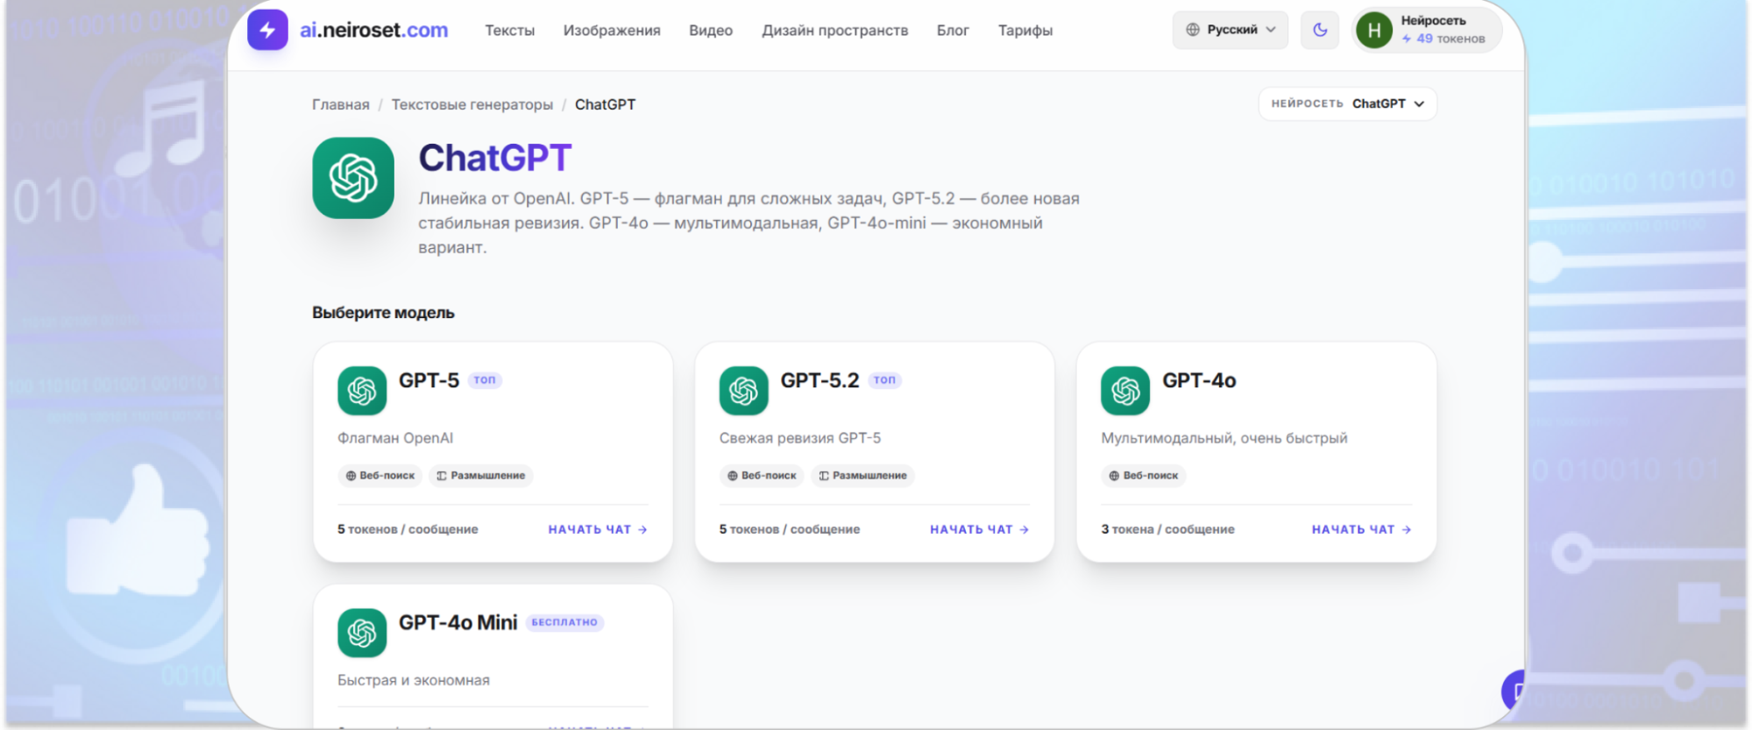The height and width of the screenshot is (730, 1752).
Task: Select the GPT-4o Mini model title
Action: click(x=458, y=622)
